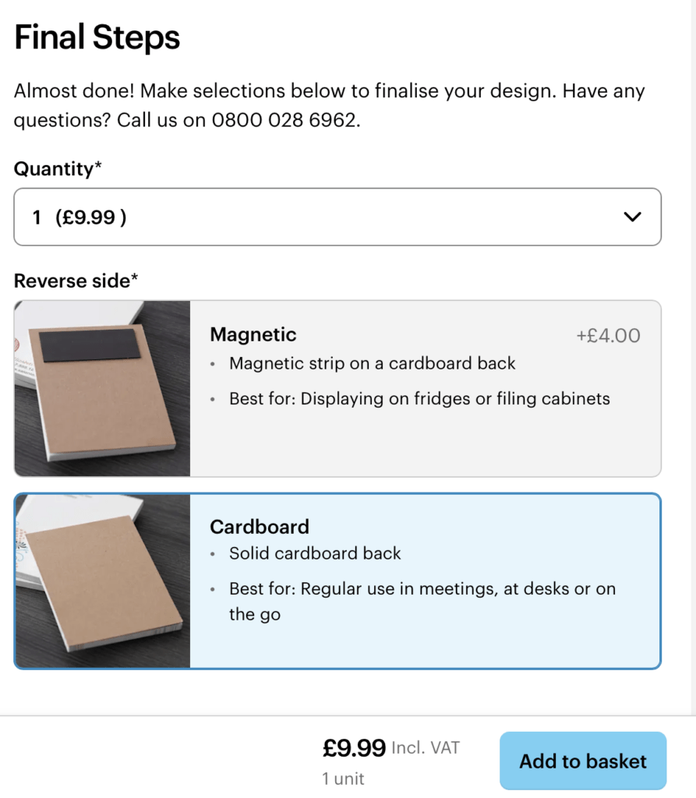The width and height of the screenshot is (696, 798).
Task: Click the Add to basket button
Action: [583, 761]
